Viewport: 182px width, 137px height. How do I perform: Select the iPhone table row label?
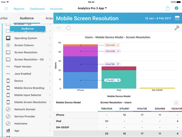(60, 115)
